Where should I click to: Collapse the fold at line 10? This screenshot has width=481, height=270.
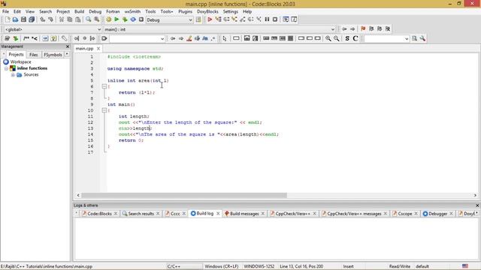click(x=104, y=110)
